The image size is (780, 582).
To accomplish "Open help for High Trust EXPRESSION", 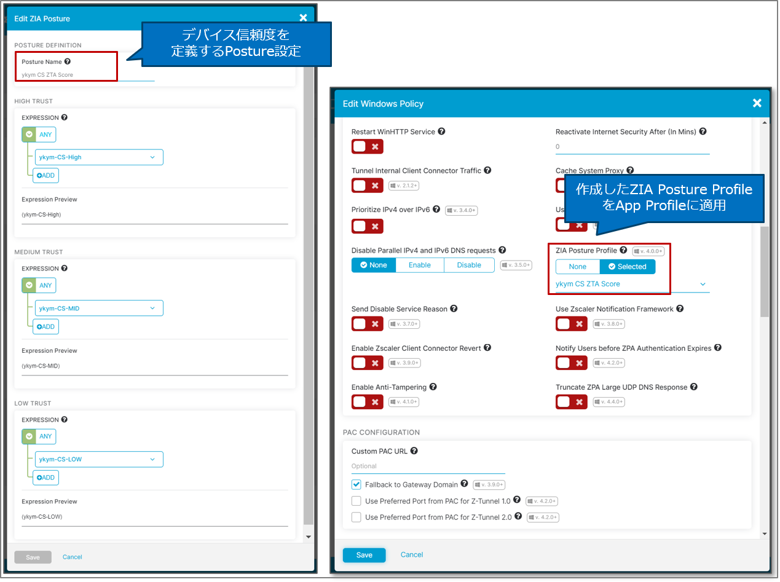I will (x=65, y=117).
